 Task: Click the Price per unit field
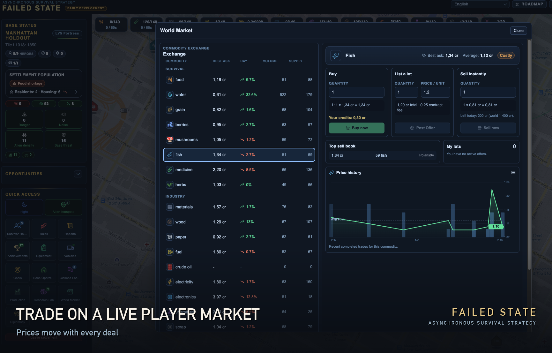[x=436, y=92]
